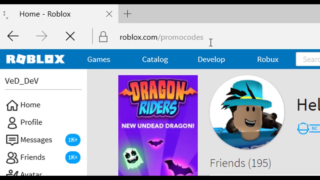Open the Robux menu item
The height and width of the screenshot is (180, 320).
coord(268,59)
